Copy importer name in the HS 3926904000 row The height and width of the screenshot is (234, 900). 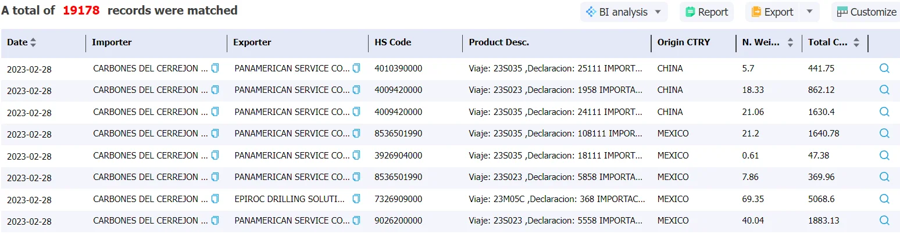(215, 155)
